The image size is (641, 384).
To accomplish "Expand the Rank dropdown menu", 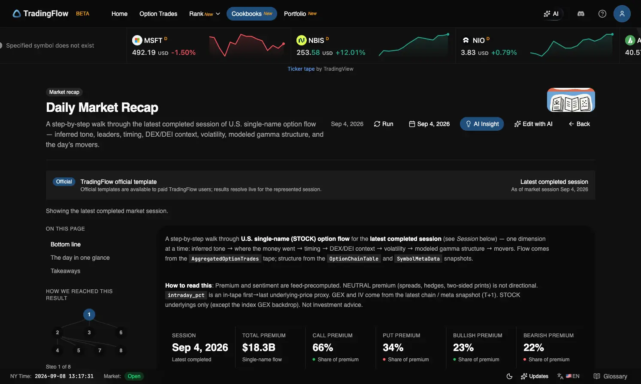I will pyautogui.click(x=205, y=14).
